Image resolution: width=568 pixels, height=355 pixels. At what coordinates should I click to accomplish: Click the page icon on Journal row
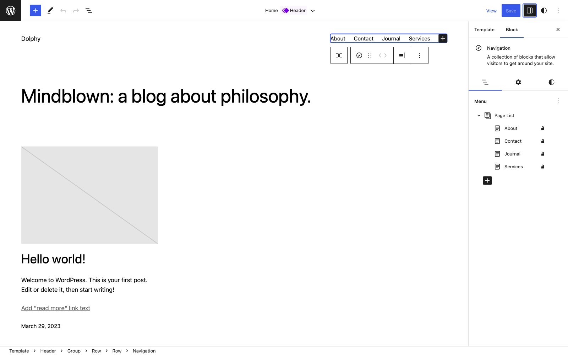point(497,154)
